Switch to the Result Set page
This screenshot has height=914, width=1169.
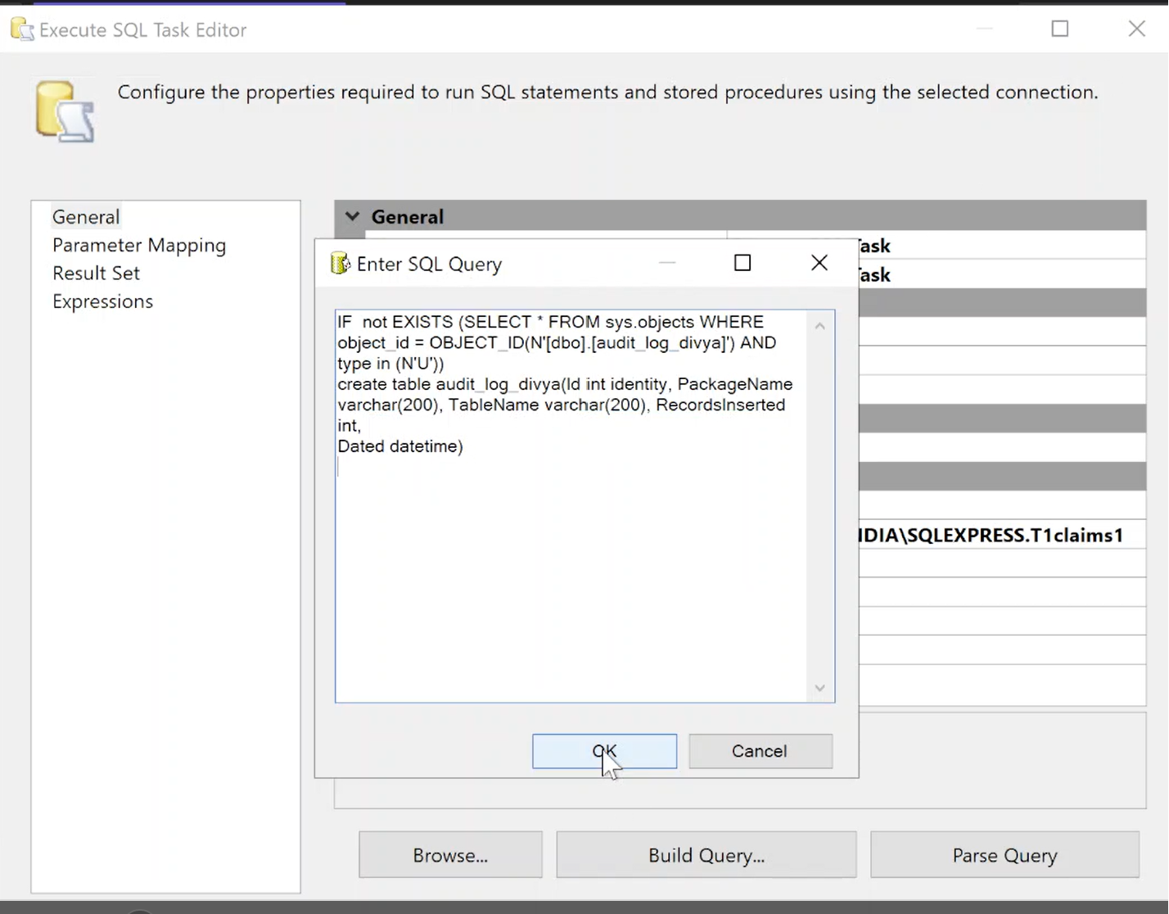96,273
